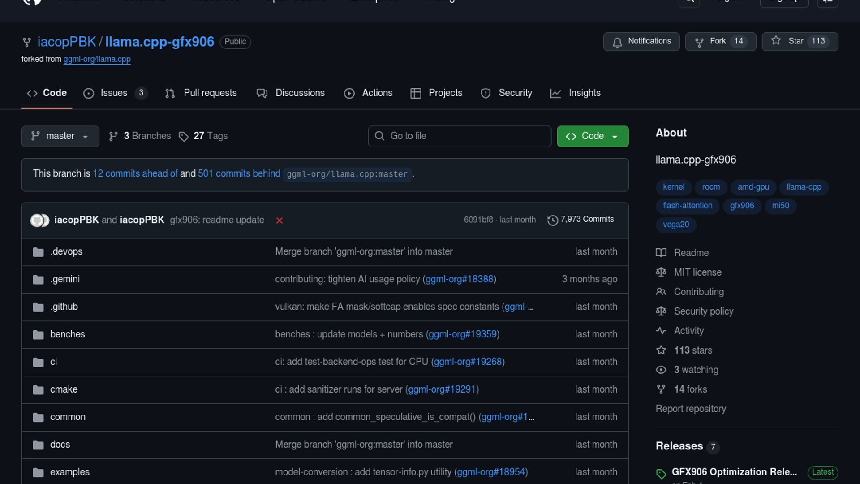This screenshot has width=860, height=484.
Task: Click the Readme book icon in About
Action: pyautogui.click(x=661, y=253)
